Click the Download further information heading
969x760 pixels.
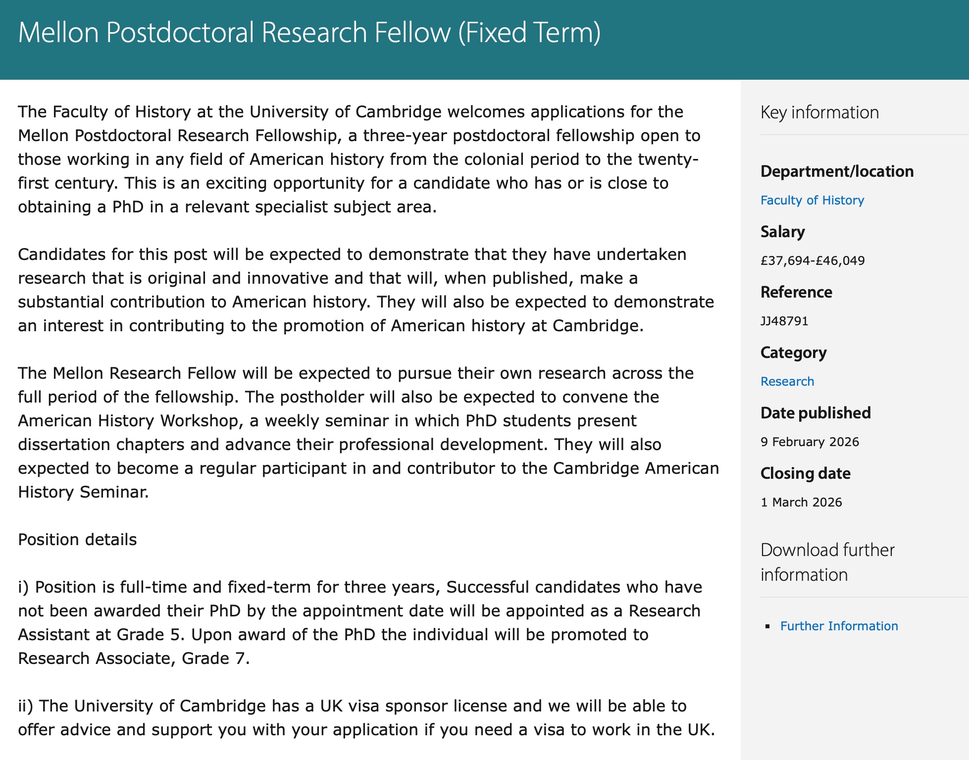coord(827,562)
